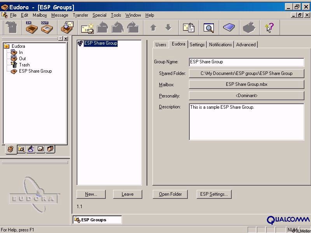This screenshot has width=311, height=233.
Task: Close the docked mailboxes panel
Action: pyautogui.click(x=66, y=38)
